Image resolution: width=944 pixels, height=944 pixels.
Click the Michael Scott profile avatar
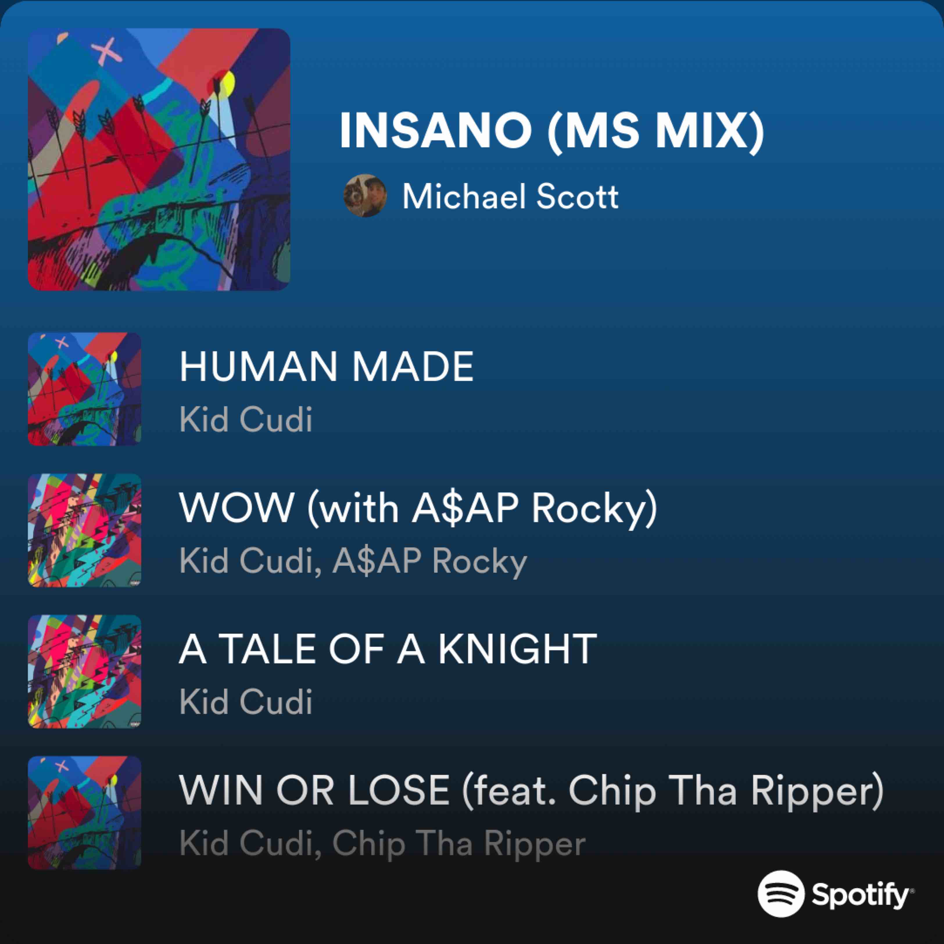365,196
